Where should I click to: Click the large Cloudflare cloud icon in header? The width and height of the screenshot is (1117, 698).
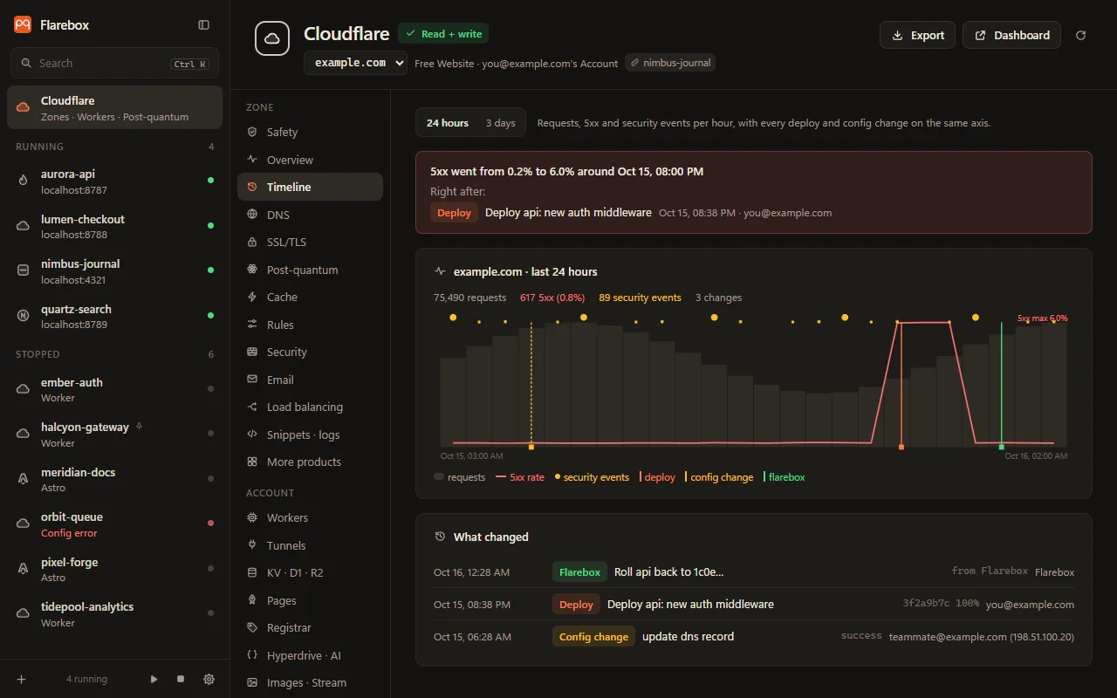coord(272,38)
